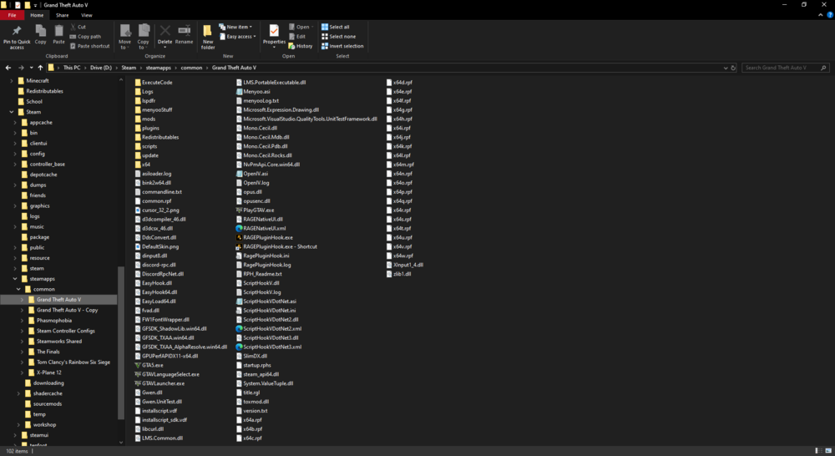Screen dimensions: 835x456
Task: Select X-Plane 12 in navigation tree
Action: point(48,372)
